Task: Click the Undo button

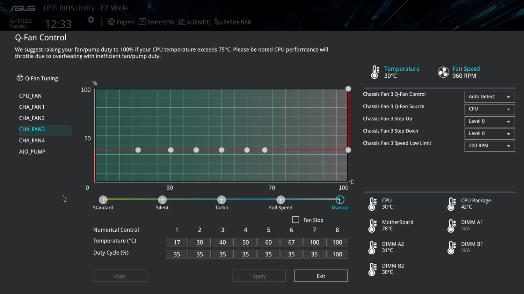Action: (x=119, y=276)
